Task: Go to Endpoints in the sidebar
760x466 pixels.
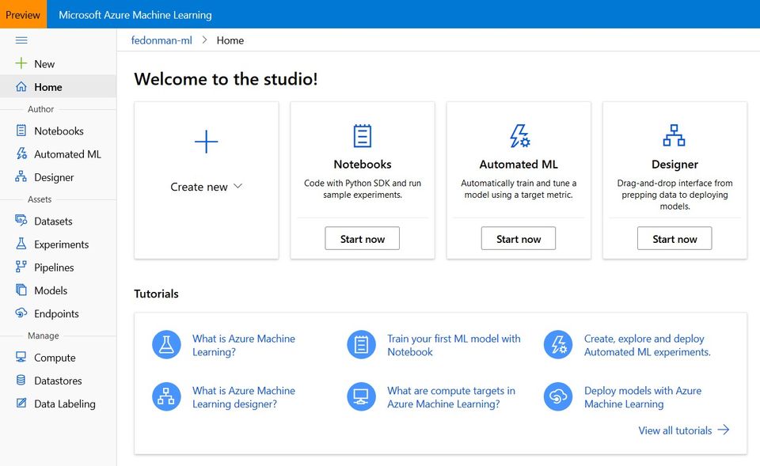Action: click(58, 313)
